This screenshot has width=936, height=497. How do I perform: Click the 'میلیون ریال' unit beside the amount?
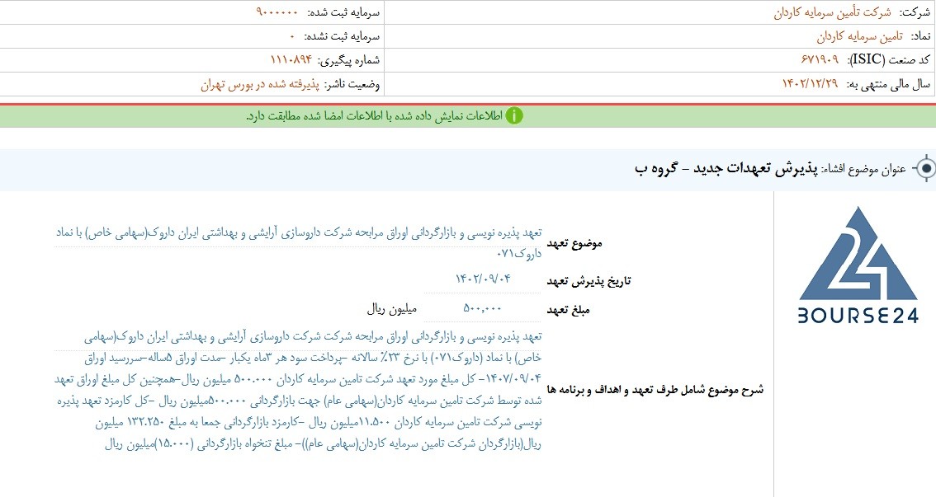click(x=391, y=309)
